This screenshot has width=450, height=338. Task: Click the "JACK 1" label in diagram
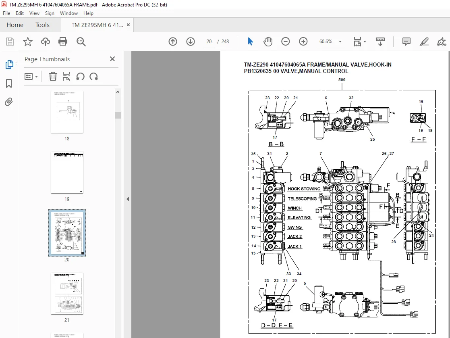click(x=295, y=246)
